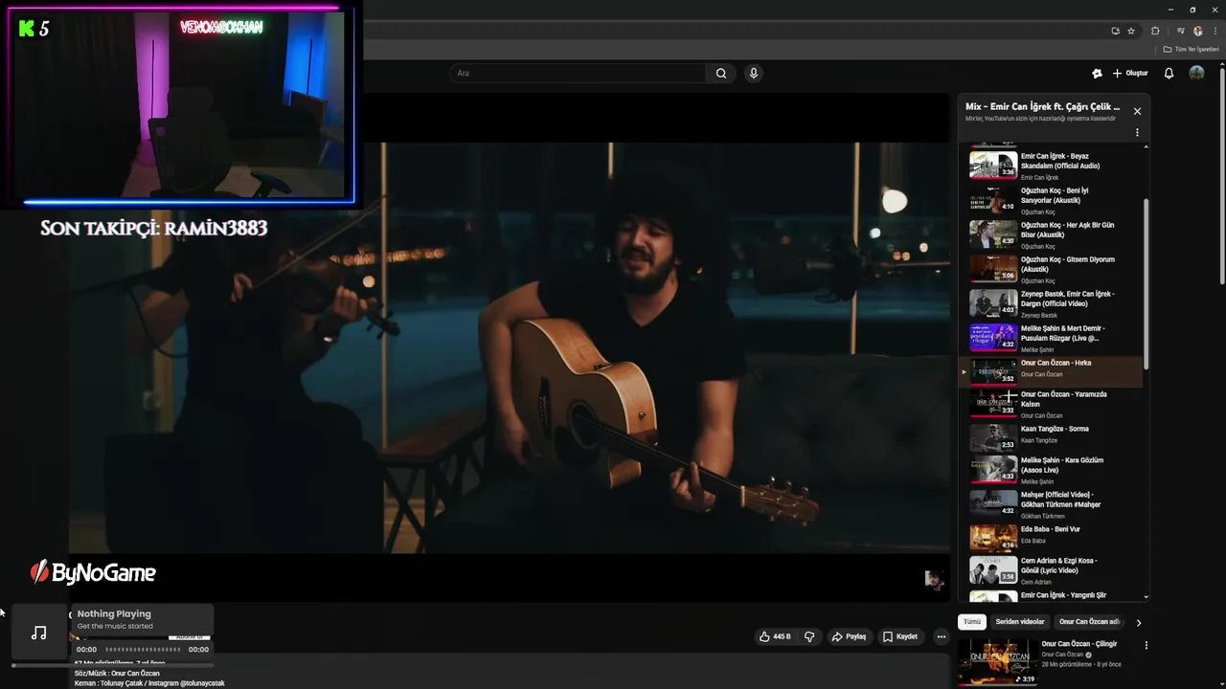
Task: Click the channel watermark in video corner
Action: (934, 580)
